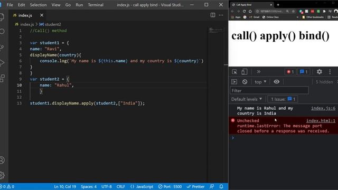Activate DevTools inspect element picker
The height and width of the screenshot is (190, 338).
click(x=234, y=72)
